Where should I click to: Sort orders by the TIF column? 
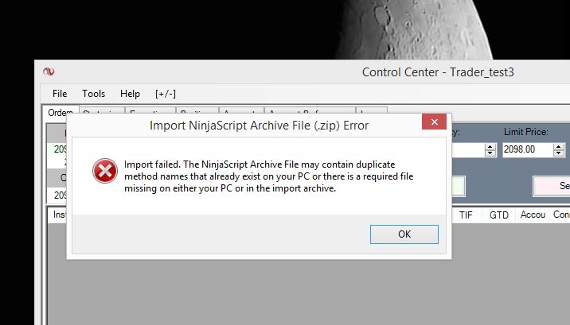(467, 215)
